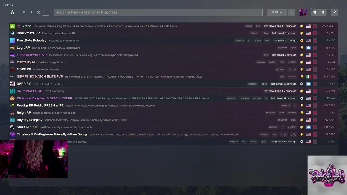This screenshot has width=347, height=195.
Task: Click the Reign RP server icon
Action: coord(12,113)
